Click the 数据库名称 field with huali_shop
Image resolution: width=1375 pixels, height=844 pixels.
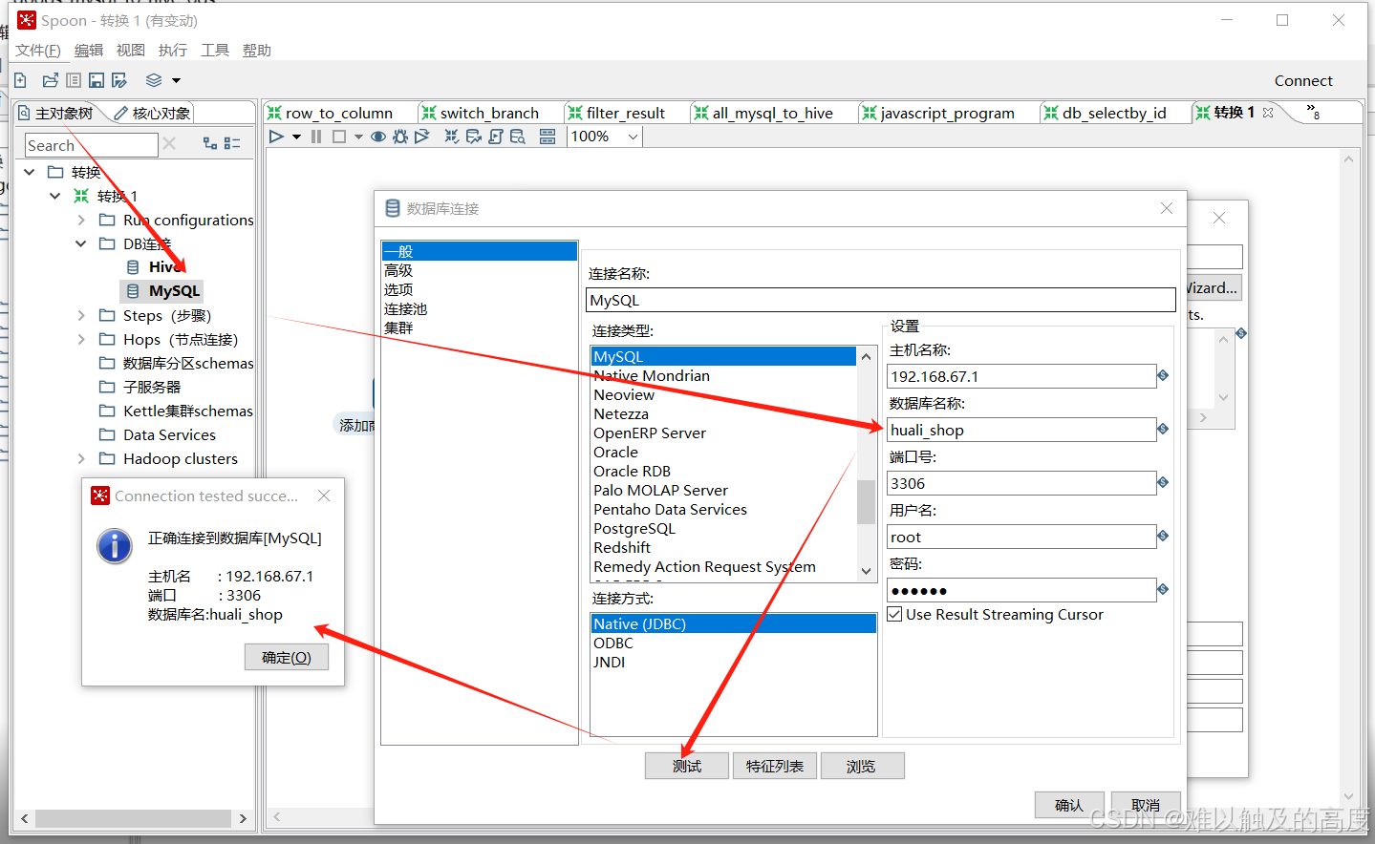pos(1021,430)
